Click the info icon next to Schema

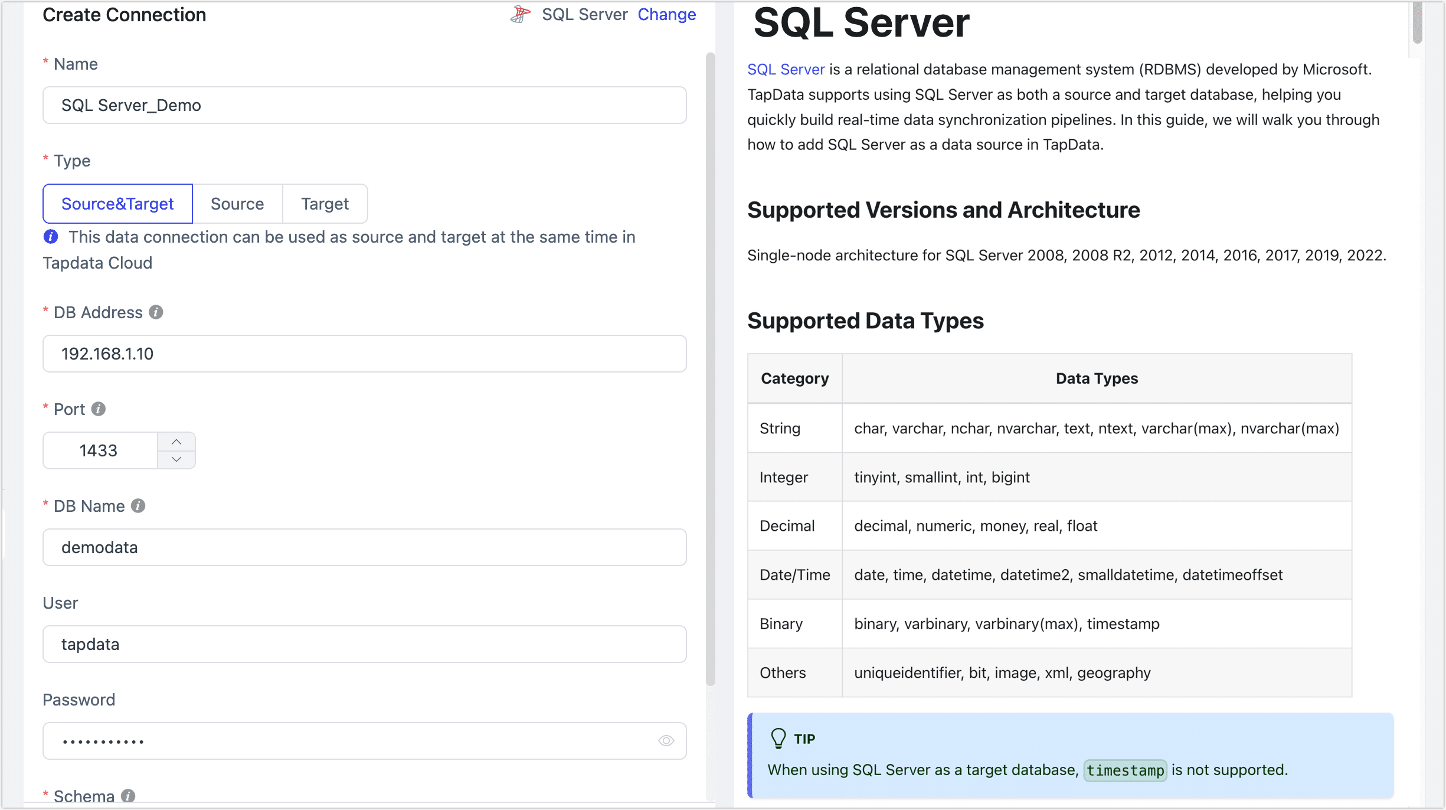coord(129,796)
